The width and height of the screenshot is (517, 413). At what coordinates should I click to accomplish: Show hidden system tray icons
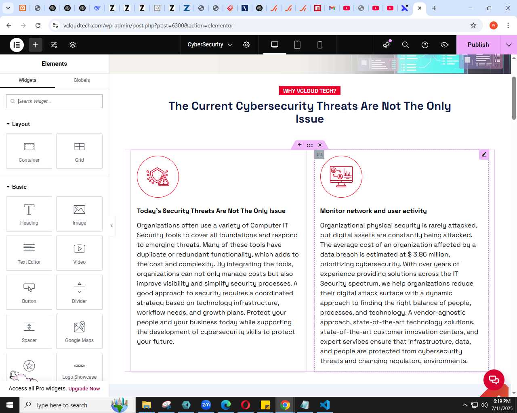tap(464, 405)
